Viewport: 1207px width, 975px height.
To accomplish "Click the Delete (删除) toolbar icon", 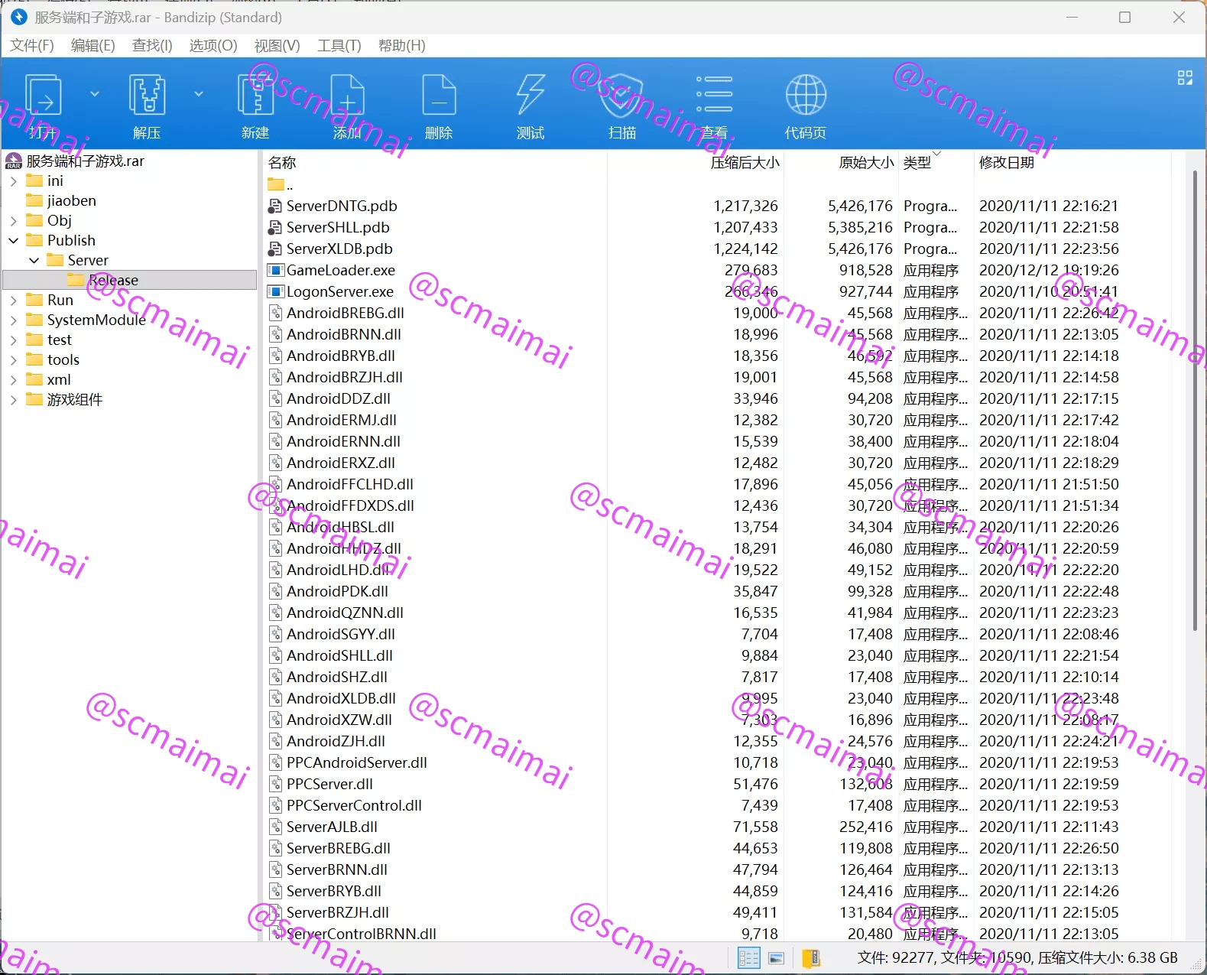I will [x=439, y=96].
